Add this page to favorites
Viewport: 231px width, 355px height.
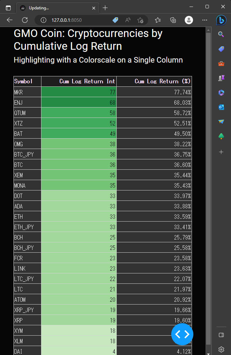140,20
